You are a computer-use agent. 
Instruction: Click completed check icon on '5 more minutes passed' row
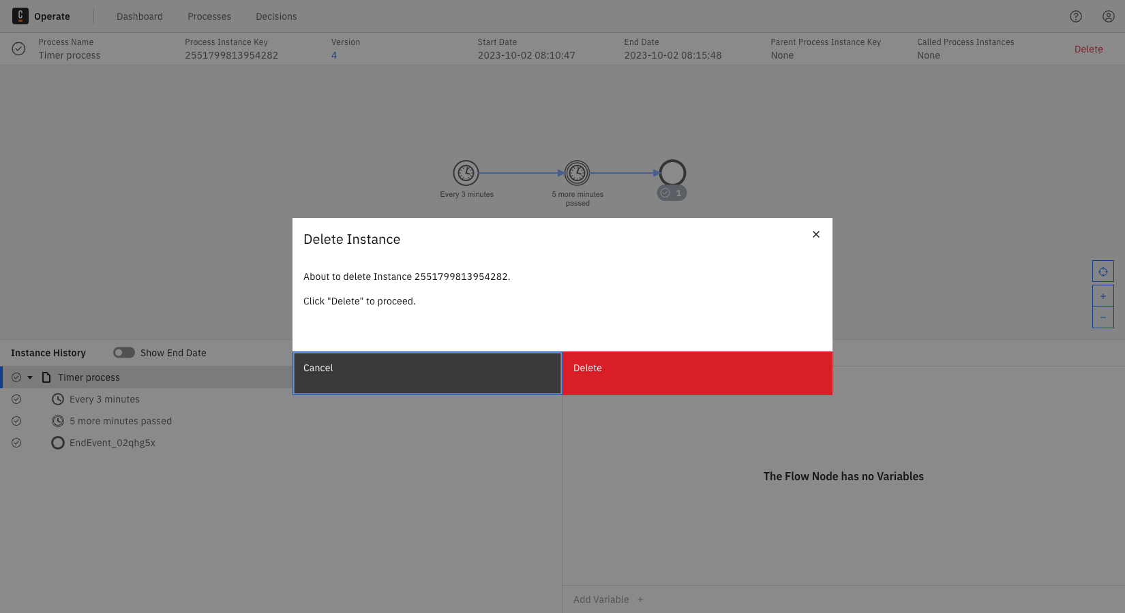[16, 421]
